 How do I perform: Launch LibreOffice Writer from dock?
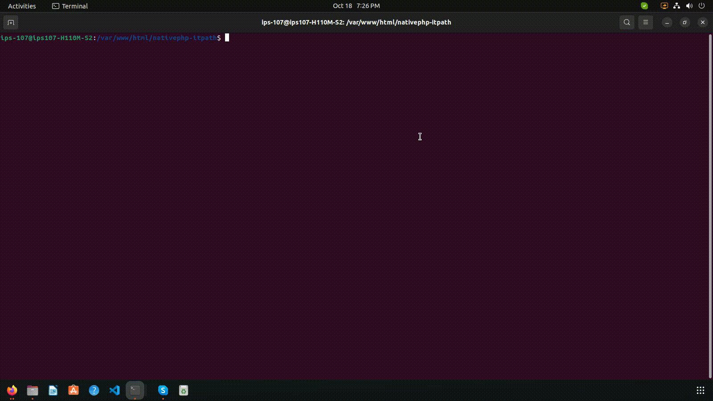pyautogui.click(x=53, y=390)
